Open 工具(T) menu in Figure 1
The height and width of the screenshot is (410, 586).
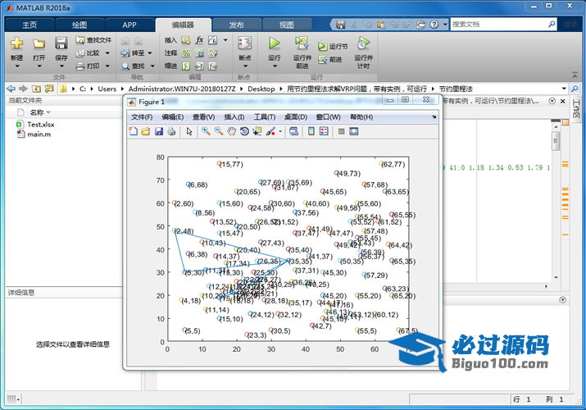(x=265, y=117)
